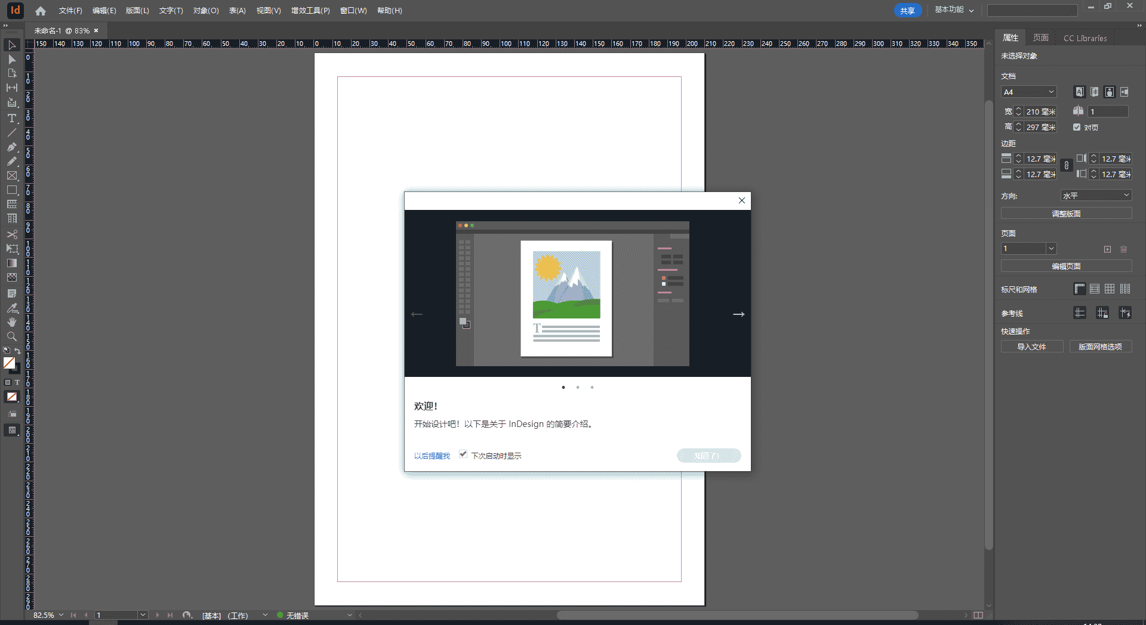Viewport: 1146px width, 625px height.
Task: Delete page using the trash icon
Action: click(x=1123, y=249)
